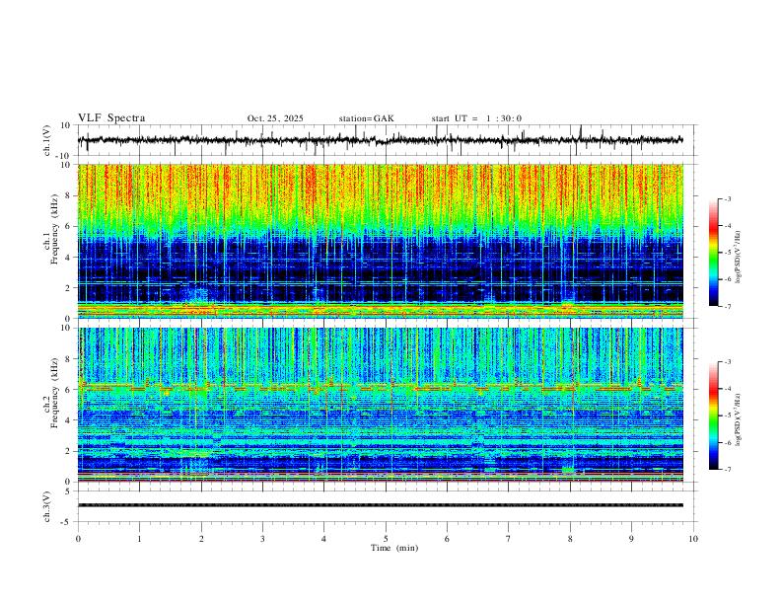Click the 10 min tick on time axis
781x604 pixels.
point(693,539)
